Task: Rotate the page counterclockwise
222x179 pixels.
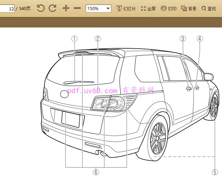Action: tap(41, 8)
